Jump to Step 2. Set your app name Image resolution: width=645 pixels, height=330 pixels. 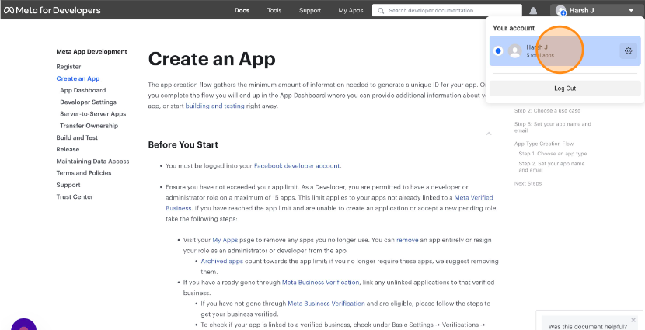coord(552,166)
